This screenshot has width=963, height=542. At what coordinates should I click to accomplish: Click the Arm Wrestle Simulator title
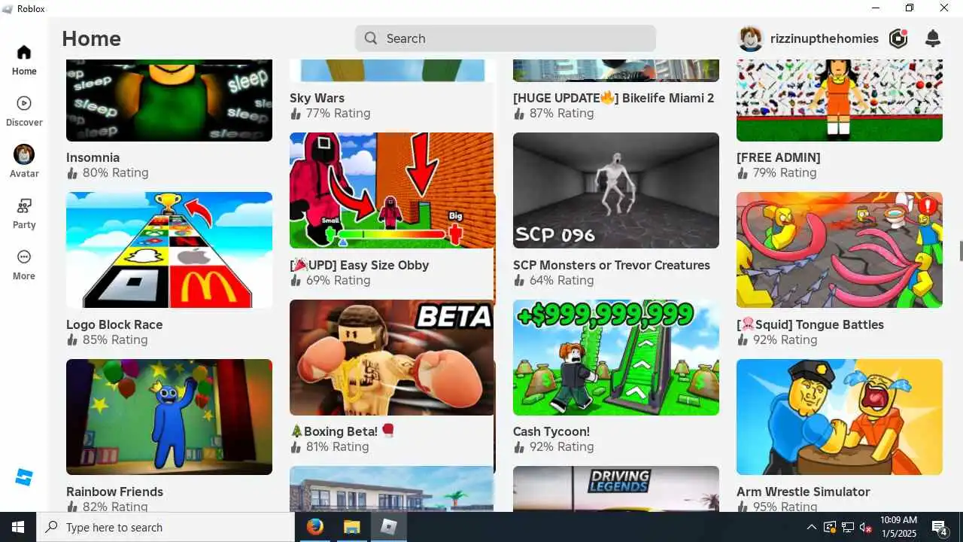click(x=804, y=492)
